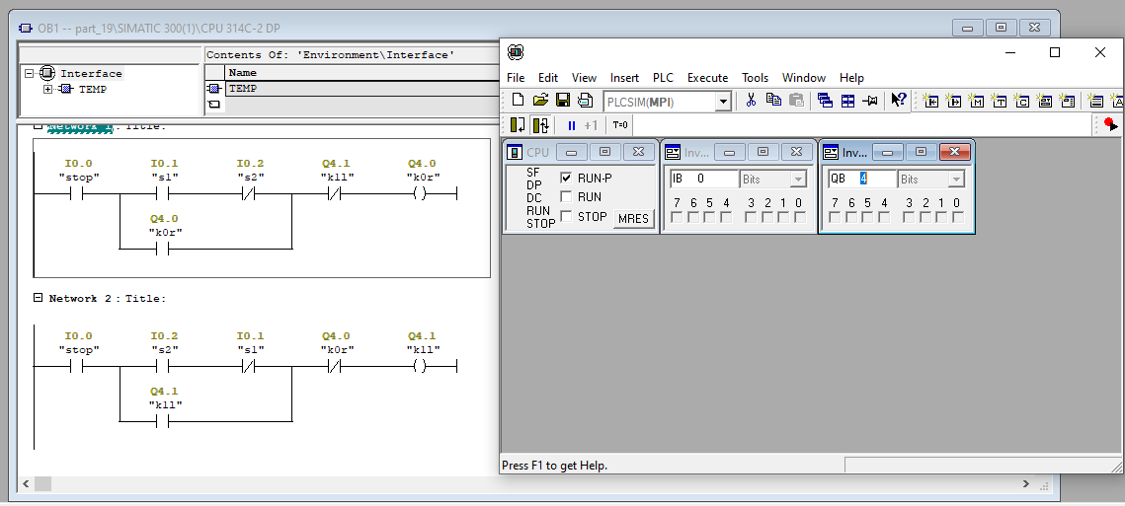Click the Name column header in Interface table
Screen dimensions: 1125x506
coord(362,72)
